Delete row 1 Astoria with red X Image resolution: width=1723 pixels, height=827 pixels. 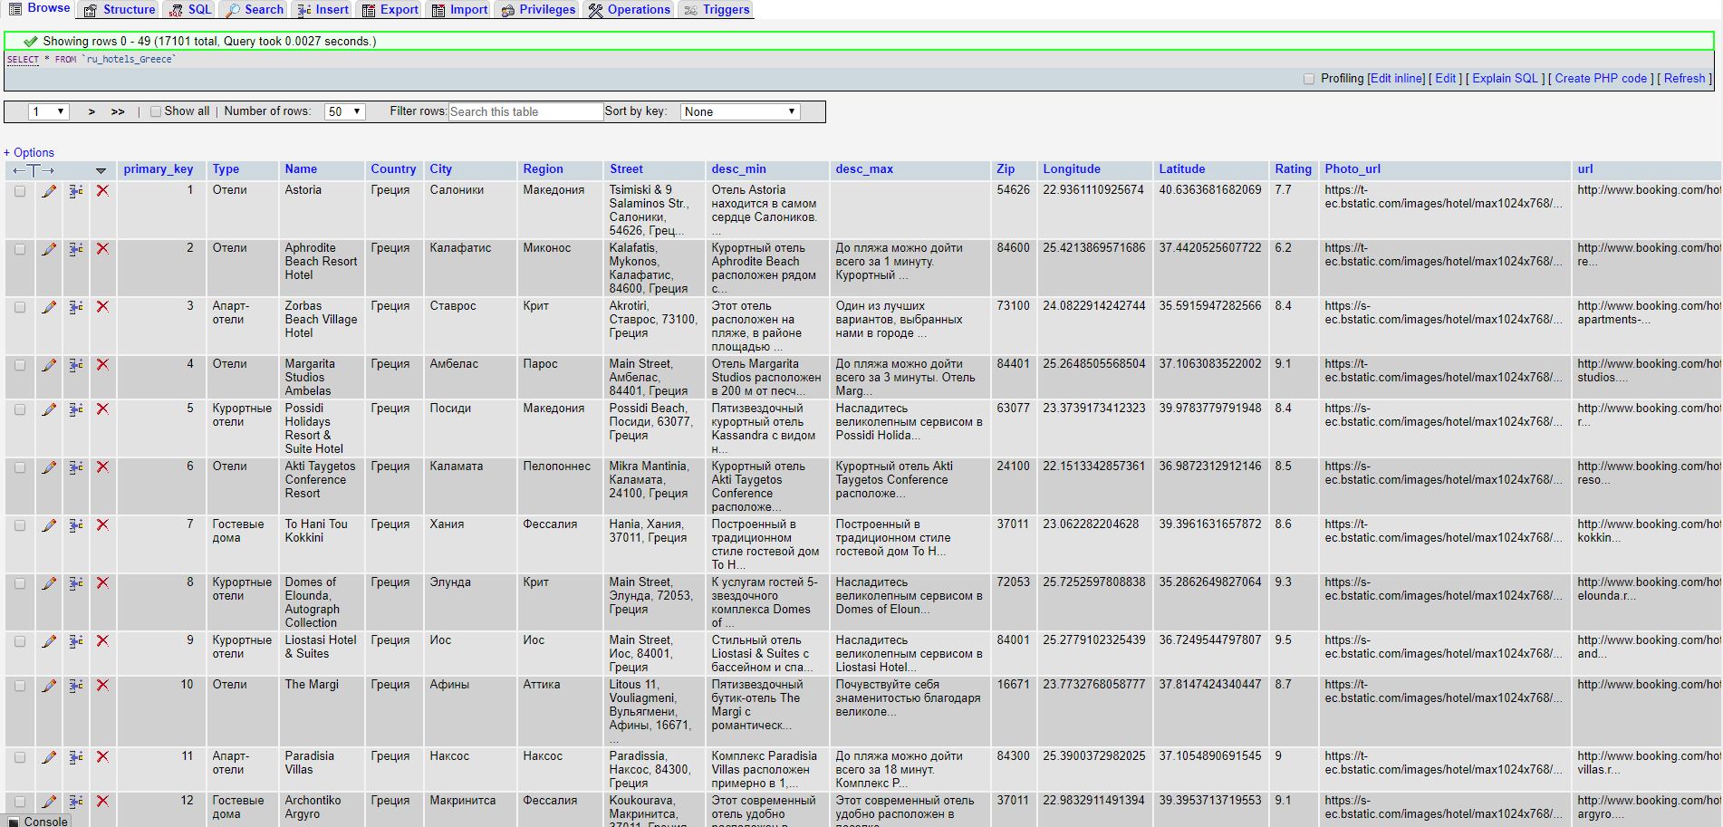click(102, 191)
